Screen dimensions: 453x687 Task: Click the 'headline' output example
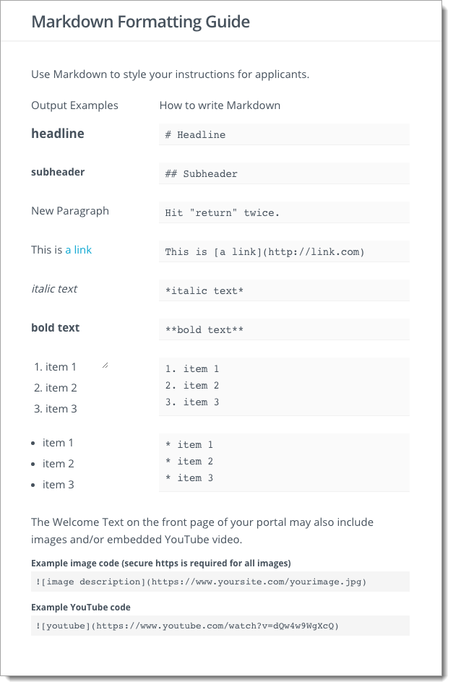click(x=58, y=133)
